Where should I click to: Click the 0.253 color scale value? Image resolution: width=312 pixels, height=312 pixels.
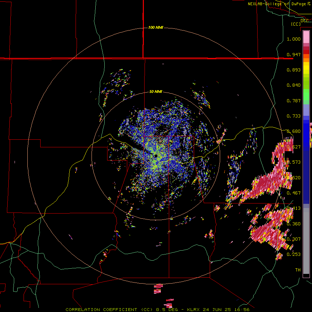pos(294,254)
